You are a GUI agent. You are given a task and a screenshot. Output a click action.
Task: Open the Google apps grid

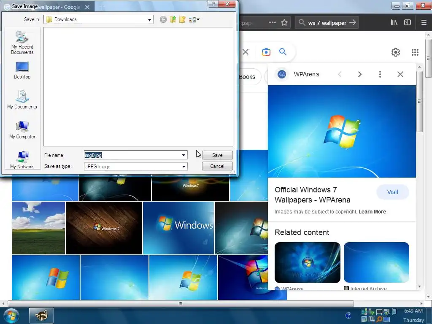click(415, 52)
